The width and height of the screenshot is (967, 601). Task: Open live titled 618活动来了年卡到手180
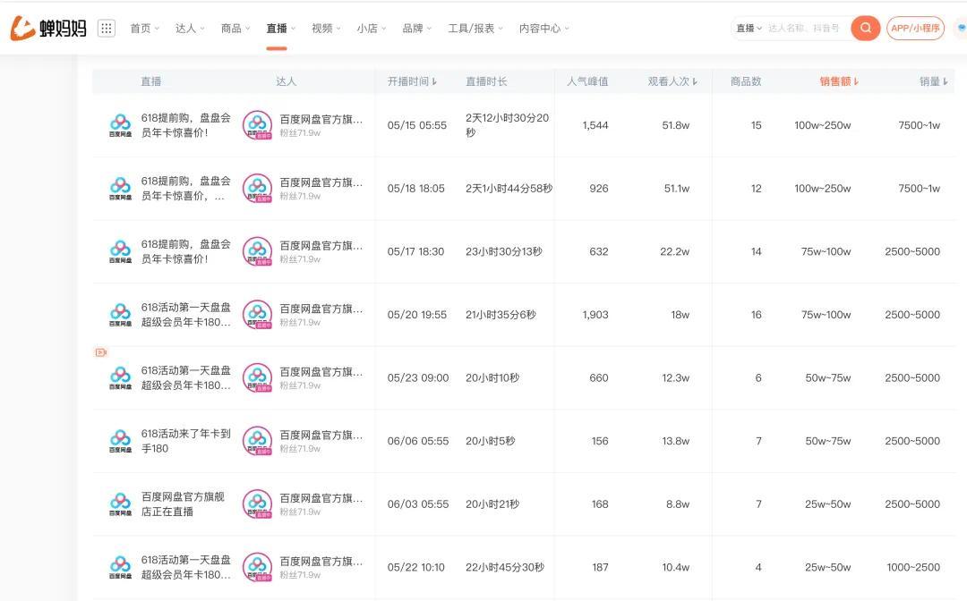point(185,441)
